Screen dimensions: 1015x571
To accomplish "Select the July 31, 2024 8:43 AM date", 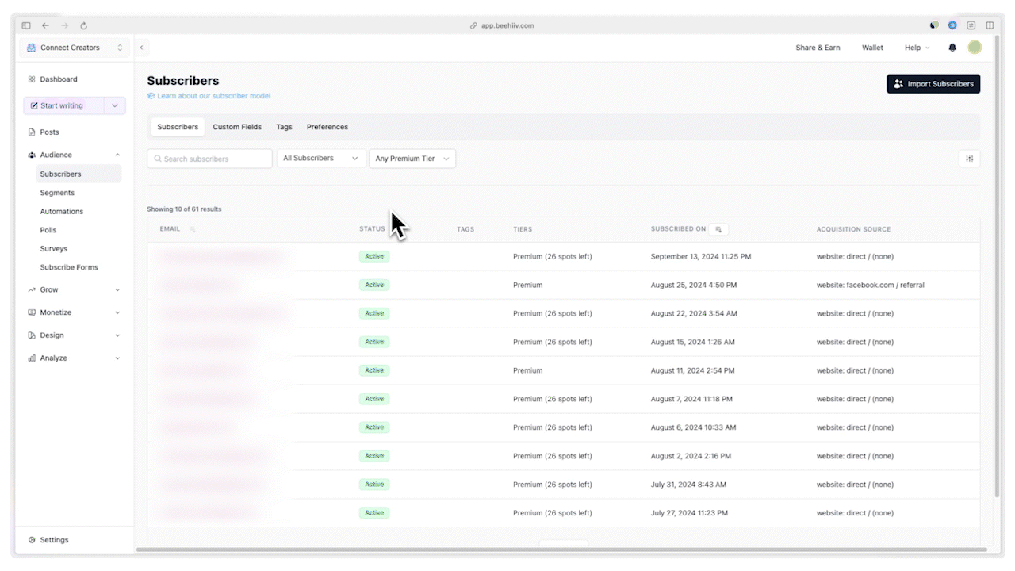I will tap(688, 485).
